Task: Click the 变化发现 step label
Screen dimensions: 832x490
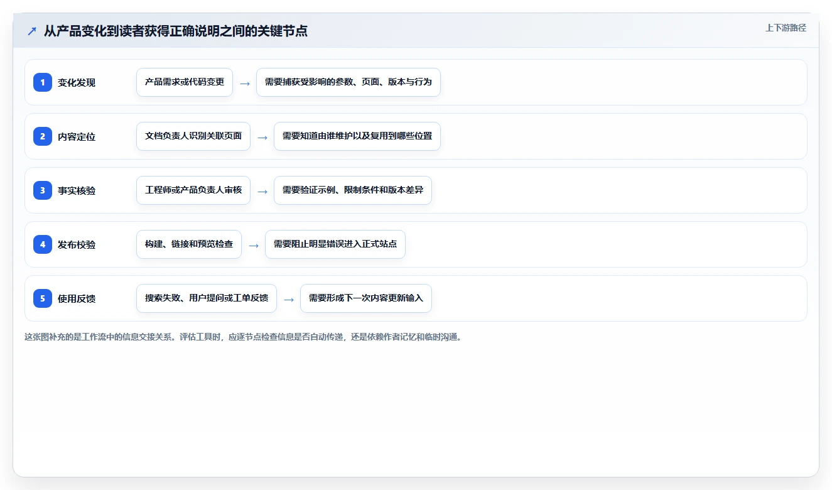Action: [x=77, y=82]
